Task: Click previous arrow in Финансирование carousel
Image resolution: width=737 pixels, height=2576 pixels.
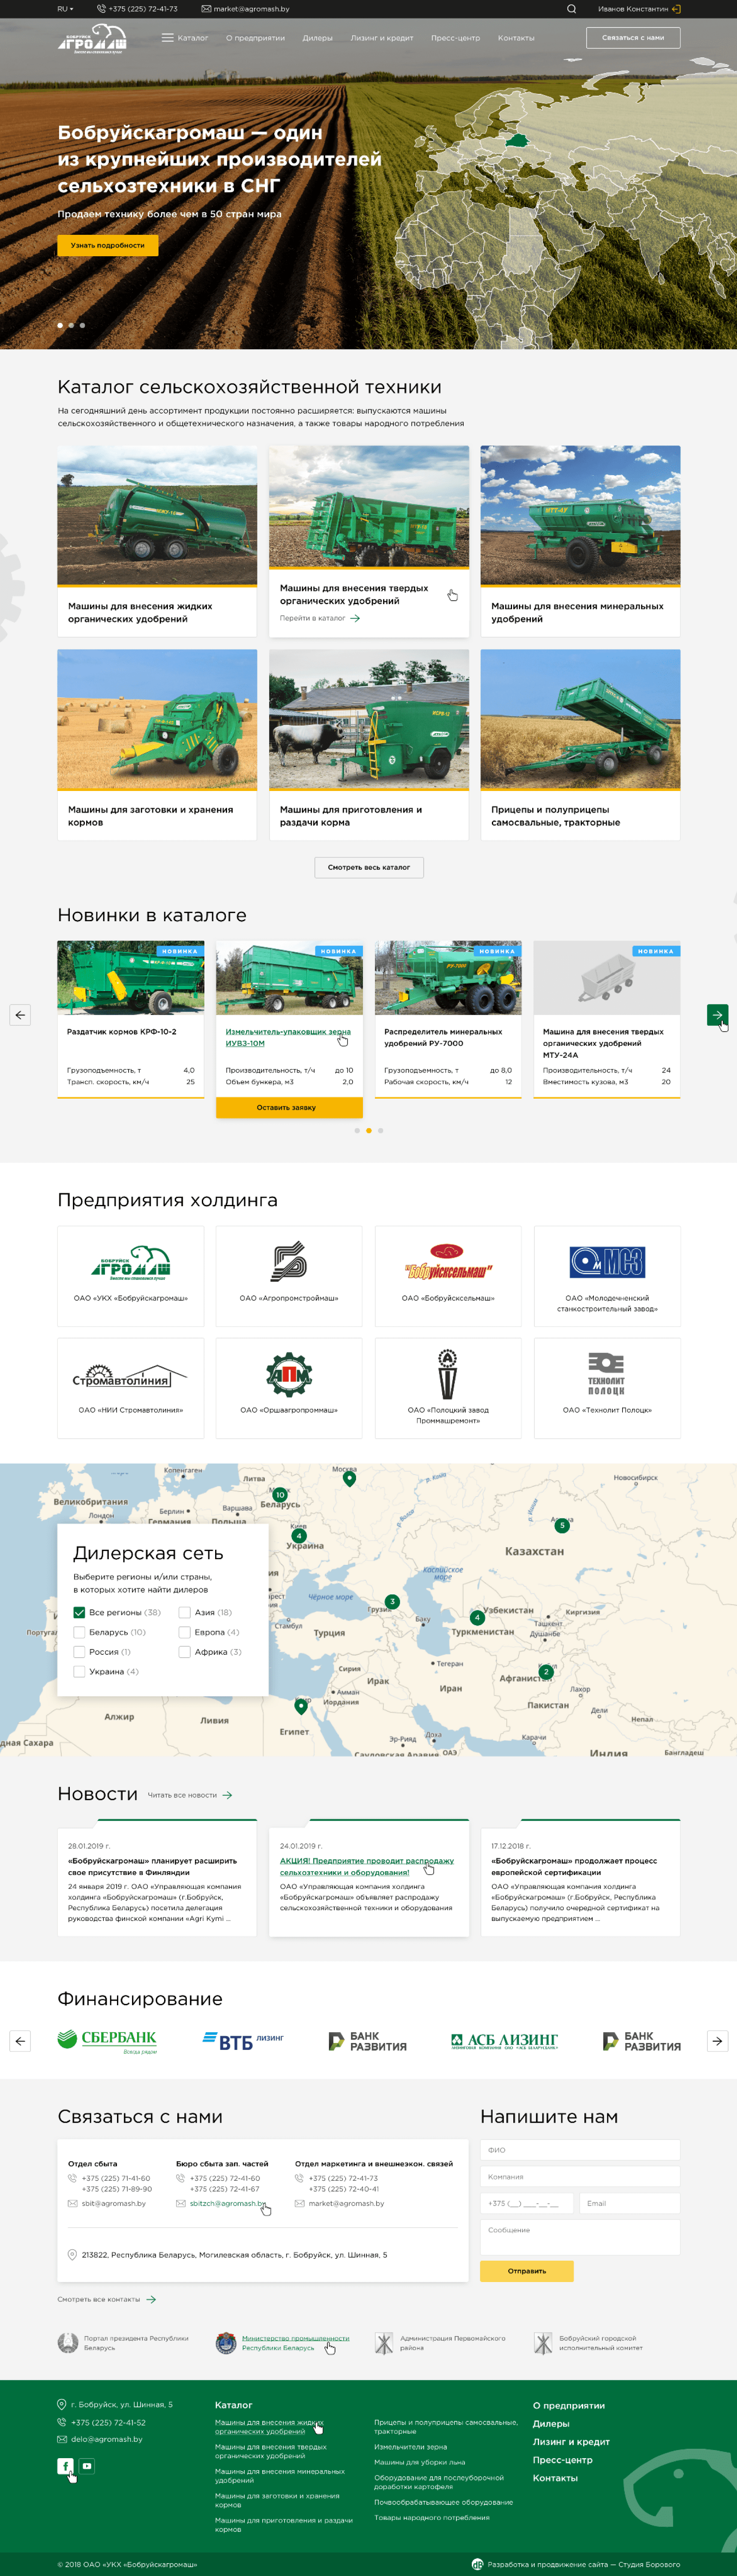Action: coord(20,2041)
